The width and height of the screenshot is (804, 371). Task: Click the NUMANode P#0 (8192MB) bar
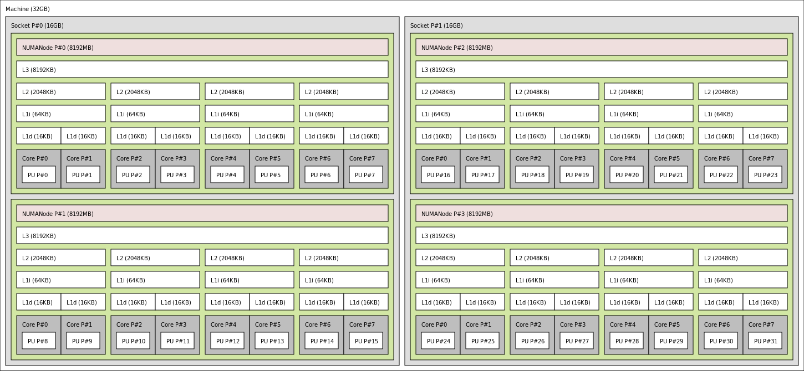[202, 48]
